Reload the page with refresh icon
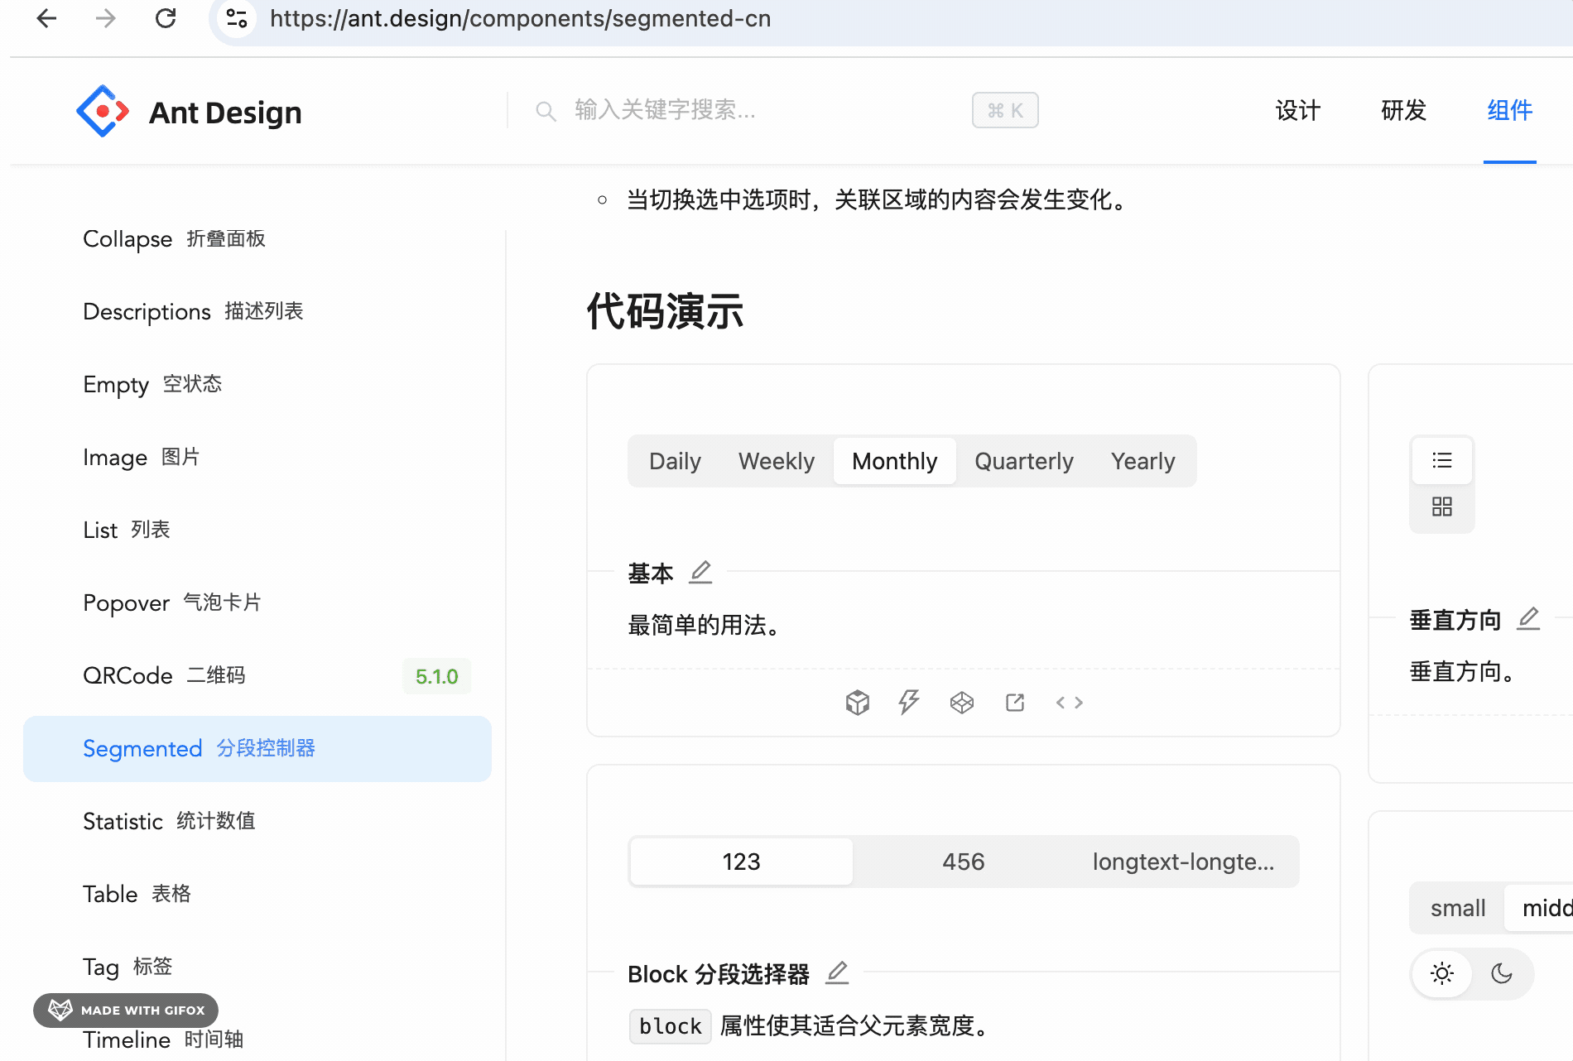The height and width of the screenshot is (1061, 1573). (166, 18)
